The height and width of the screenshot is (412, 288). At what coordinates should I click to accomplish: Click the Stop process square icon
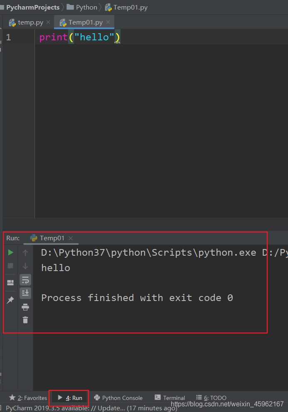pyautogui.click(x=10, y=266)
